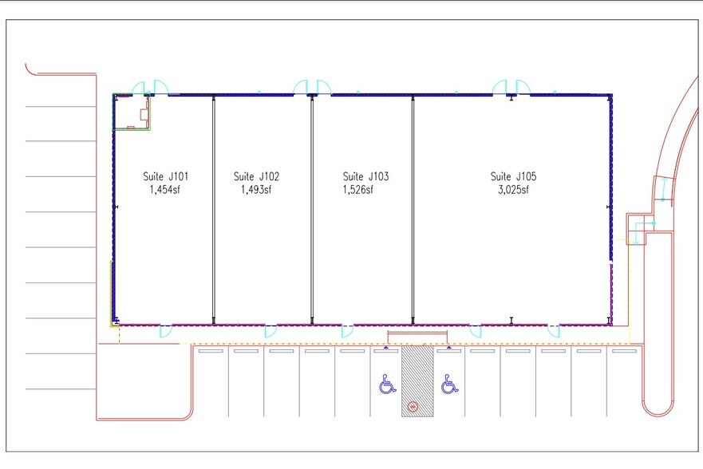The height and width of the screenshot is (469, 703).
Task: Click the right wheelchair accessible parking symbol
Action: [x=449, y=385]
